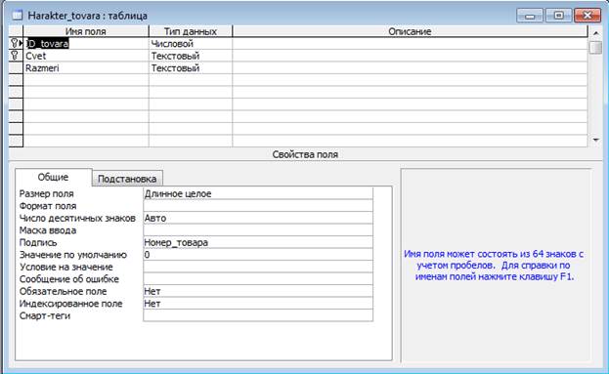Image resolution: width=609 pixels, height=374 pixels.
Task: Click the Описание cell of Cvet
Action: pyautogui.click(x=411, y=56)
